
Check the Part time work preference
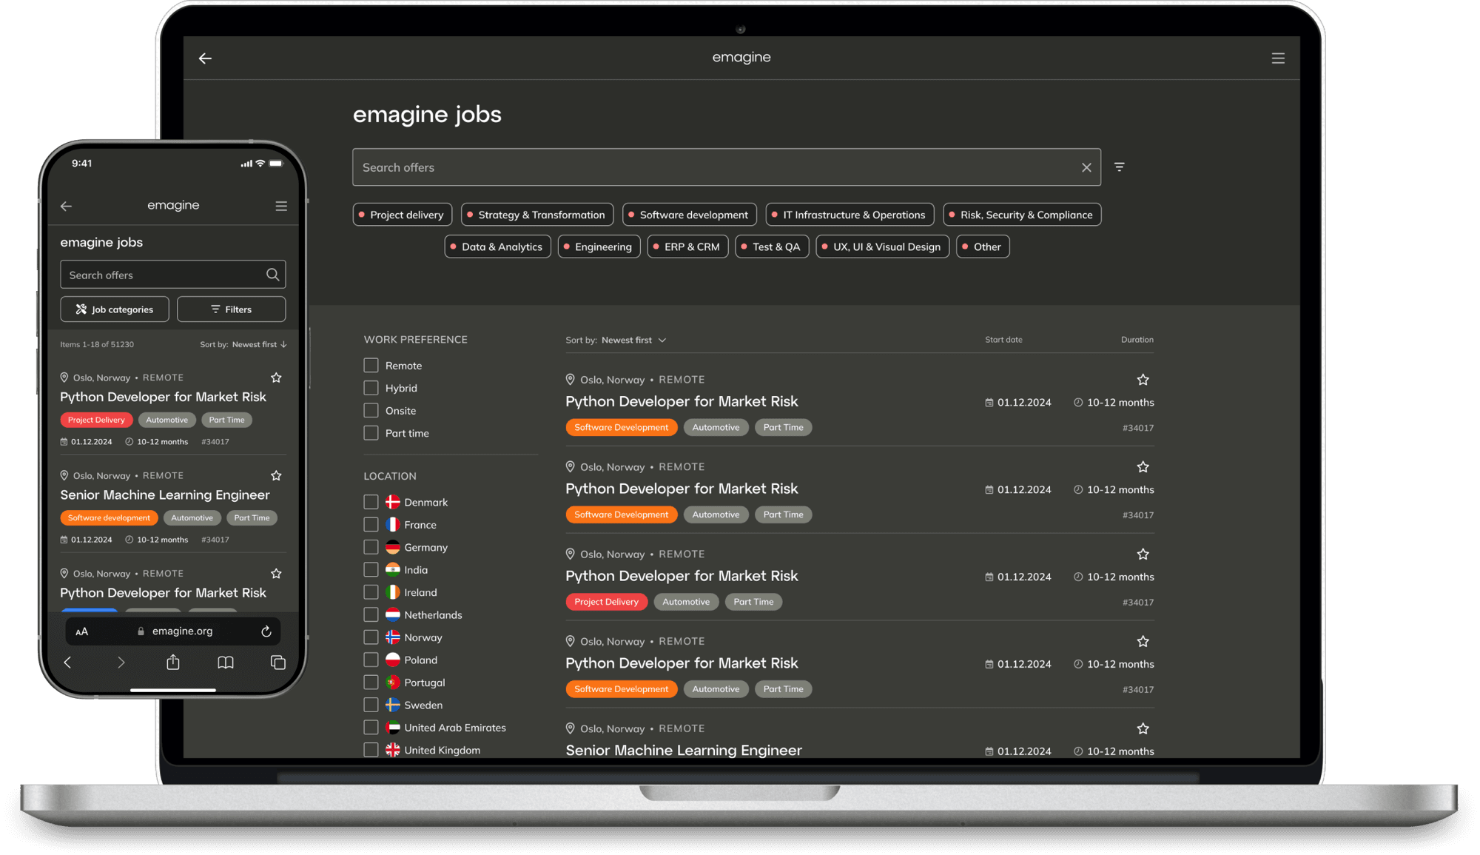click(x=371, y=433)
